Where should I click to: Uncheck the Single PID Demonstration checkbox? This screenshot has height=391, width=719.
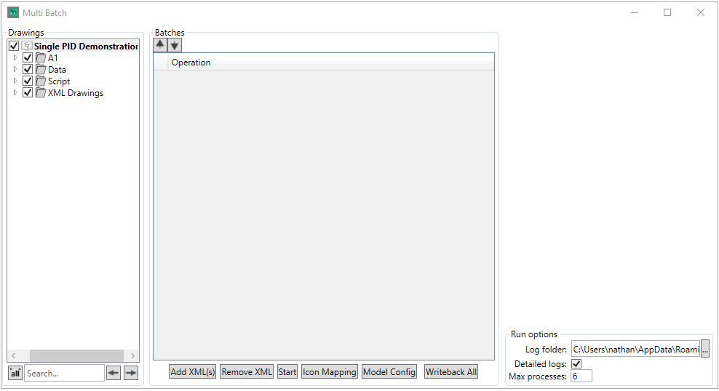pos(14,47)
